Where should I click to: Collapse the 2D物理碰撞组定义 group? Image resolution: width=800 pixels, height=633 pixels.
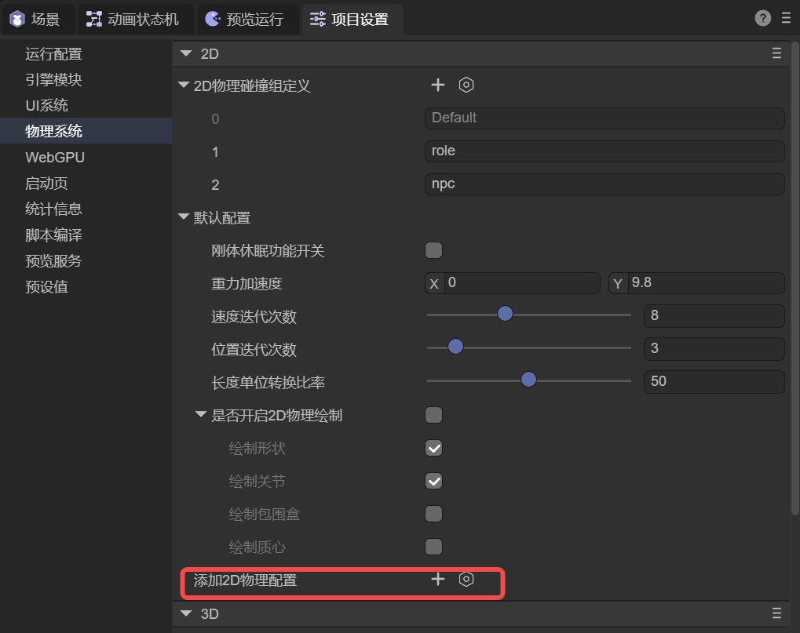point(184,85)
